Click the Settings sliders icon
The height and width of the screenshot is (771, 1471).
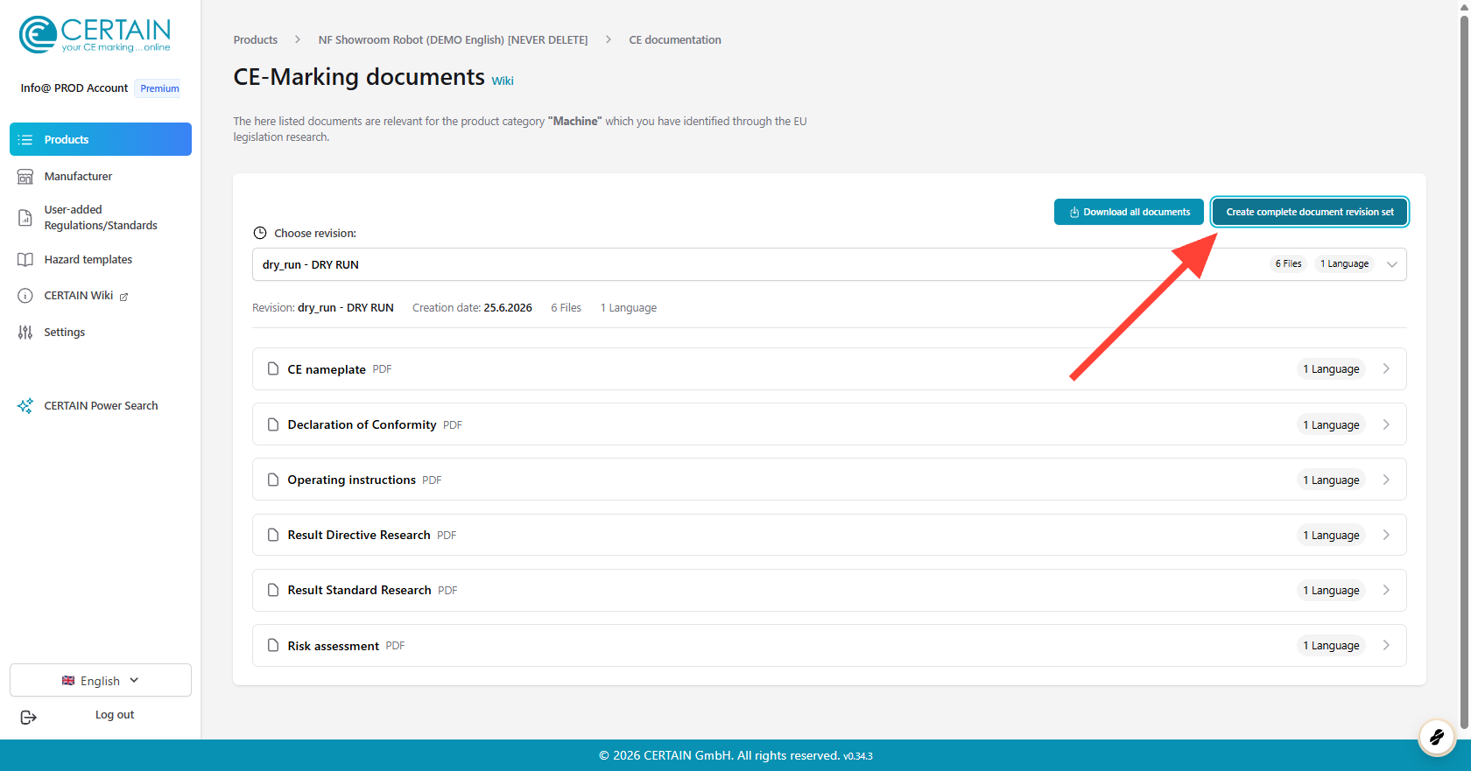pos(25,333)
